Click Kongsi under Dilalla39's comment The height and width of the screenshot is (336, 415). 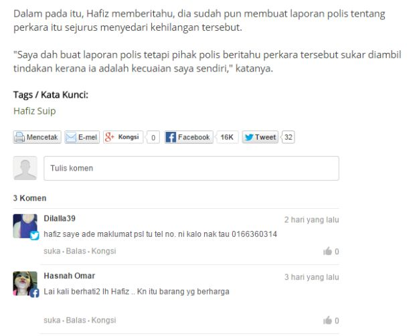tap(104, 251)
